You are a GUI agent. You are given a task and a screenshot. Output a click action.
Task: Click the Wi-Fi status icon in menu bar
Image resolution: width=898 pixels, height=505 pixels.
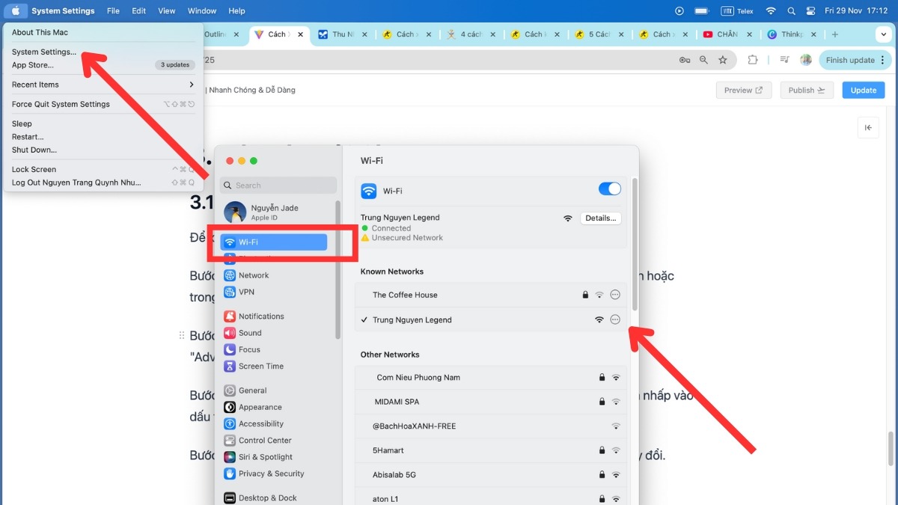(x=771, y=11)
